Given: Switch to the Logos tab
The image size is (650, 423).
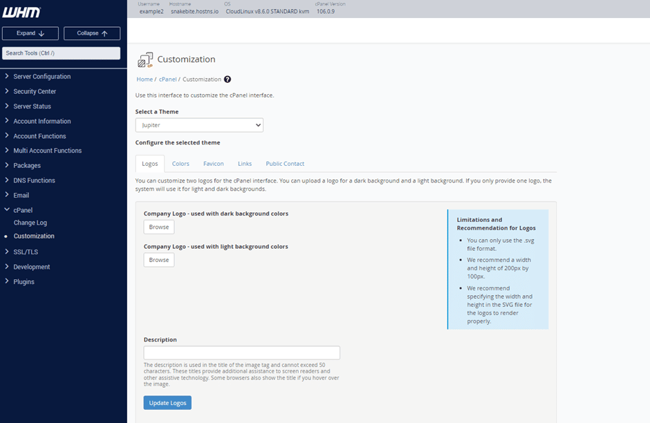Looking at the screenshot, I should click(149, 164).
